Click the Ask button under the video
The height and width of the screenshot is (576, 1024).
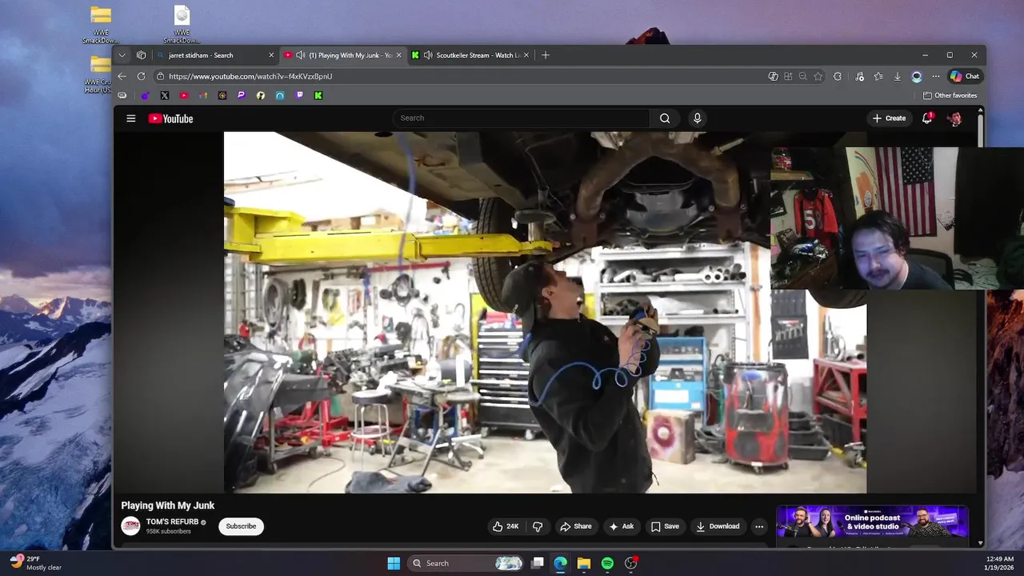coord(622,526)
